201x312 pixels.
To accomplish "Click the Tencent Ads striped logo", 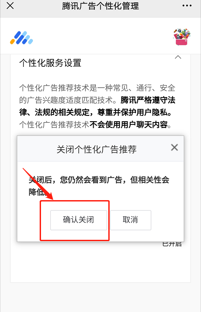I will point(21,37).
